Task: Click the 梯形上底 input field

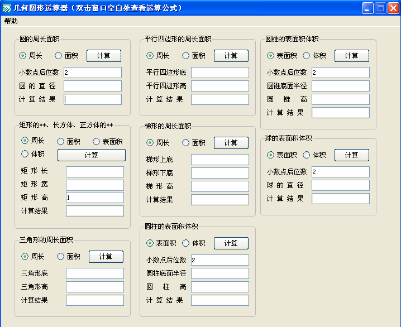Action: click(220, 160)
